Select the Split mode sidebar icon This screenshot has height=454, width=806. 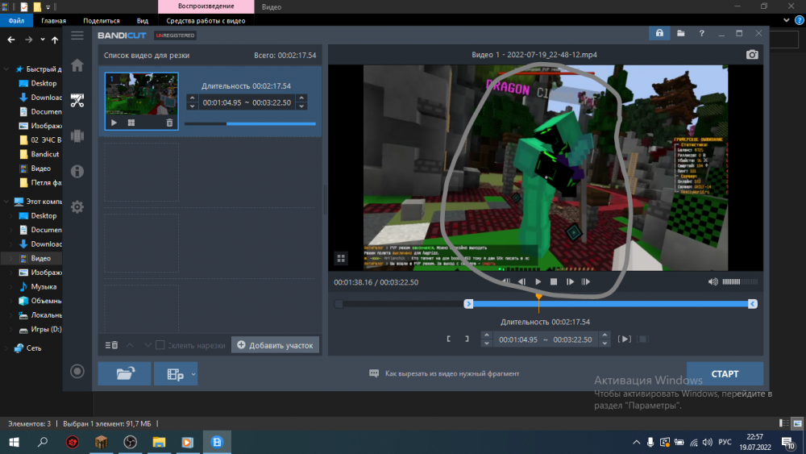(77, 135)
